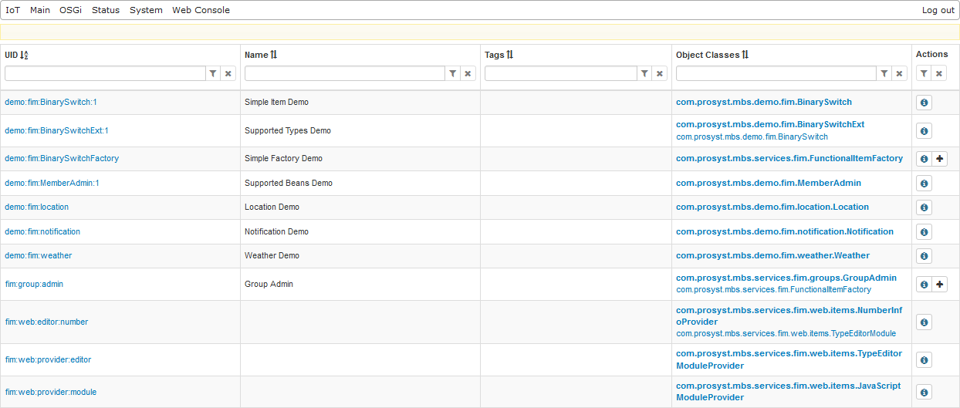This screenshot has height=408, width=960.
Task: Clear Object Classes filter using X icon
Action: coord(899,73)
